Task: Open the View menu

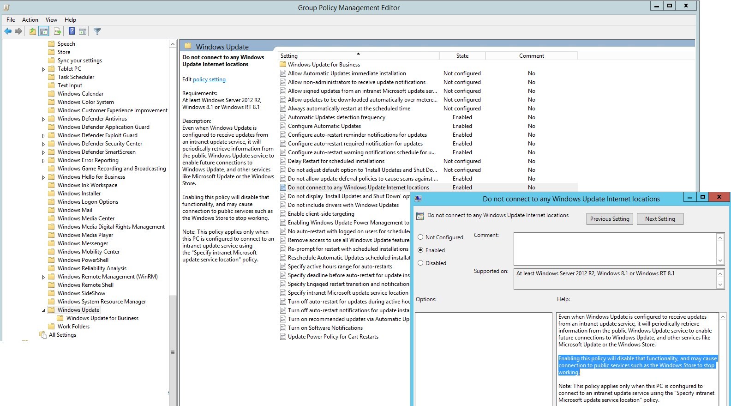Action: point(51,20)
